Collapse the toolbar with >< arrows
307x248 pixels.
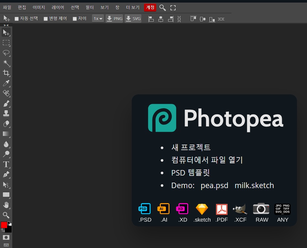coord(6,25)
